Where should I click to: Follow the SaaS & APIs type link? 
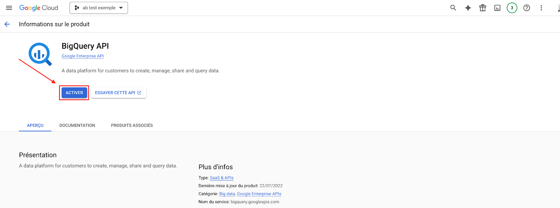(222, 178)
